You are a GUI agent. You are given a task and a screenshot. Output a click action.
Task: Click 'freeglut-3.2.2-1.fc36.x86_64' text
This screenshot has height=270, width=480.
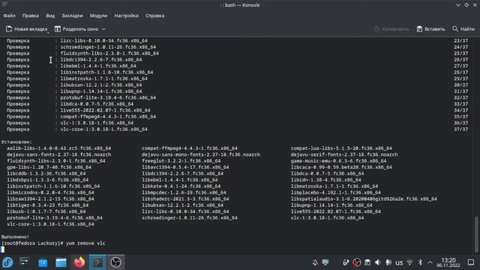[x=181, y=161]
